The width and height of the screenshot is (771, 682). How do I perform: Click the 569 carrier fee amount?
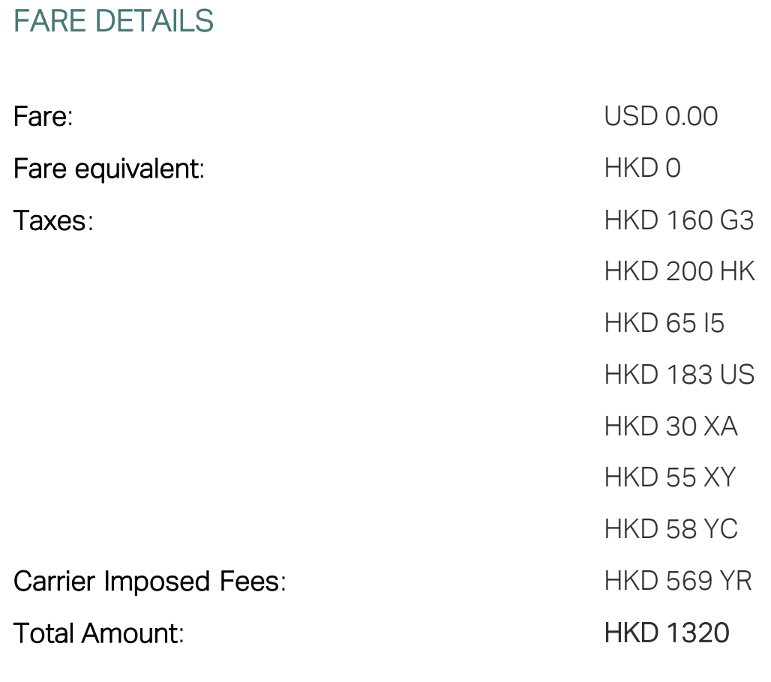689,581
